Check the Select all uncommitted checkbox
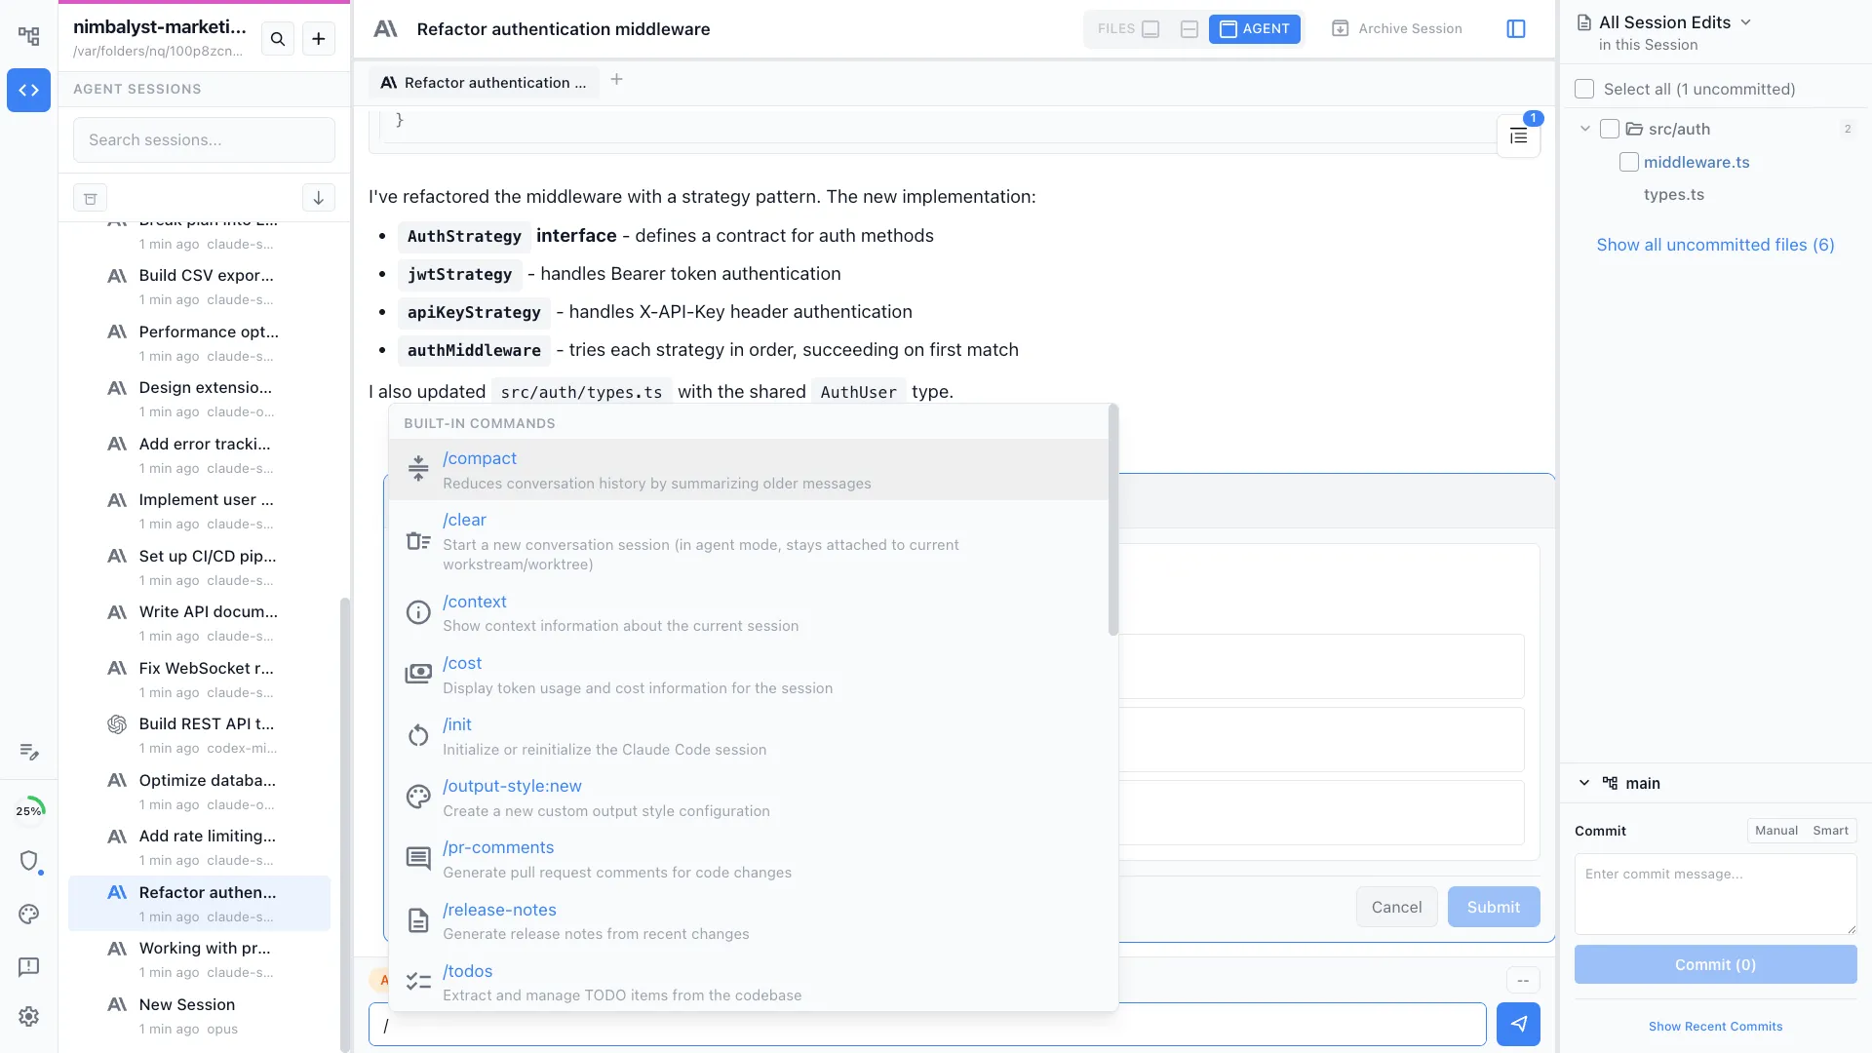Image resolution: width=1872 pixels, height=1053 pixels. click(1584, 90)
